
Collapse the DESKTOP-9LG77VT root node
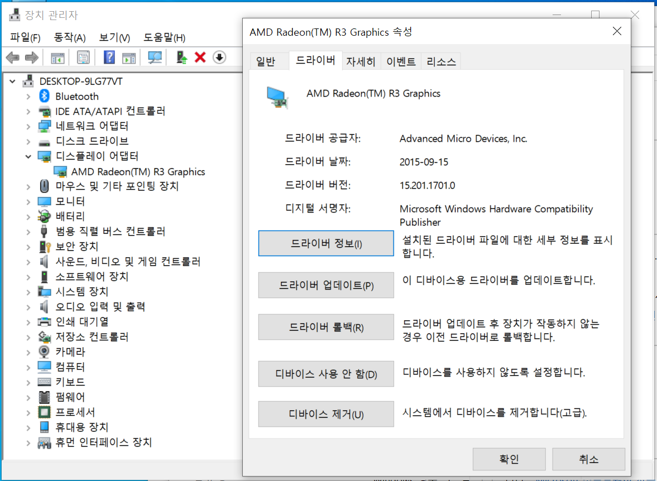13,81
